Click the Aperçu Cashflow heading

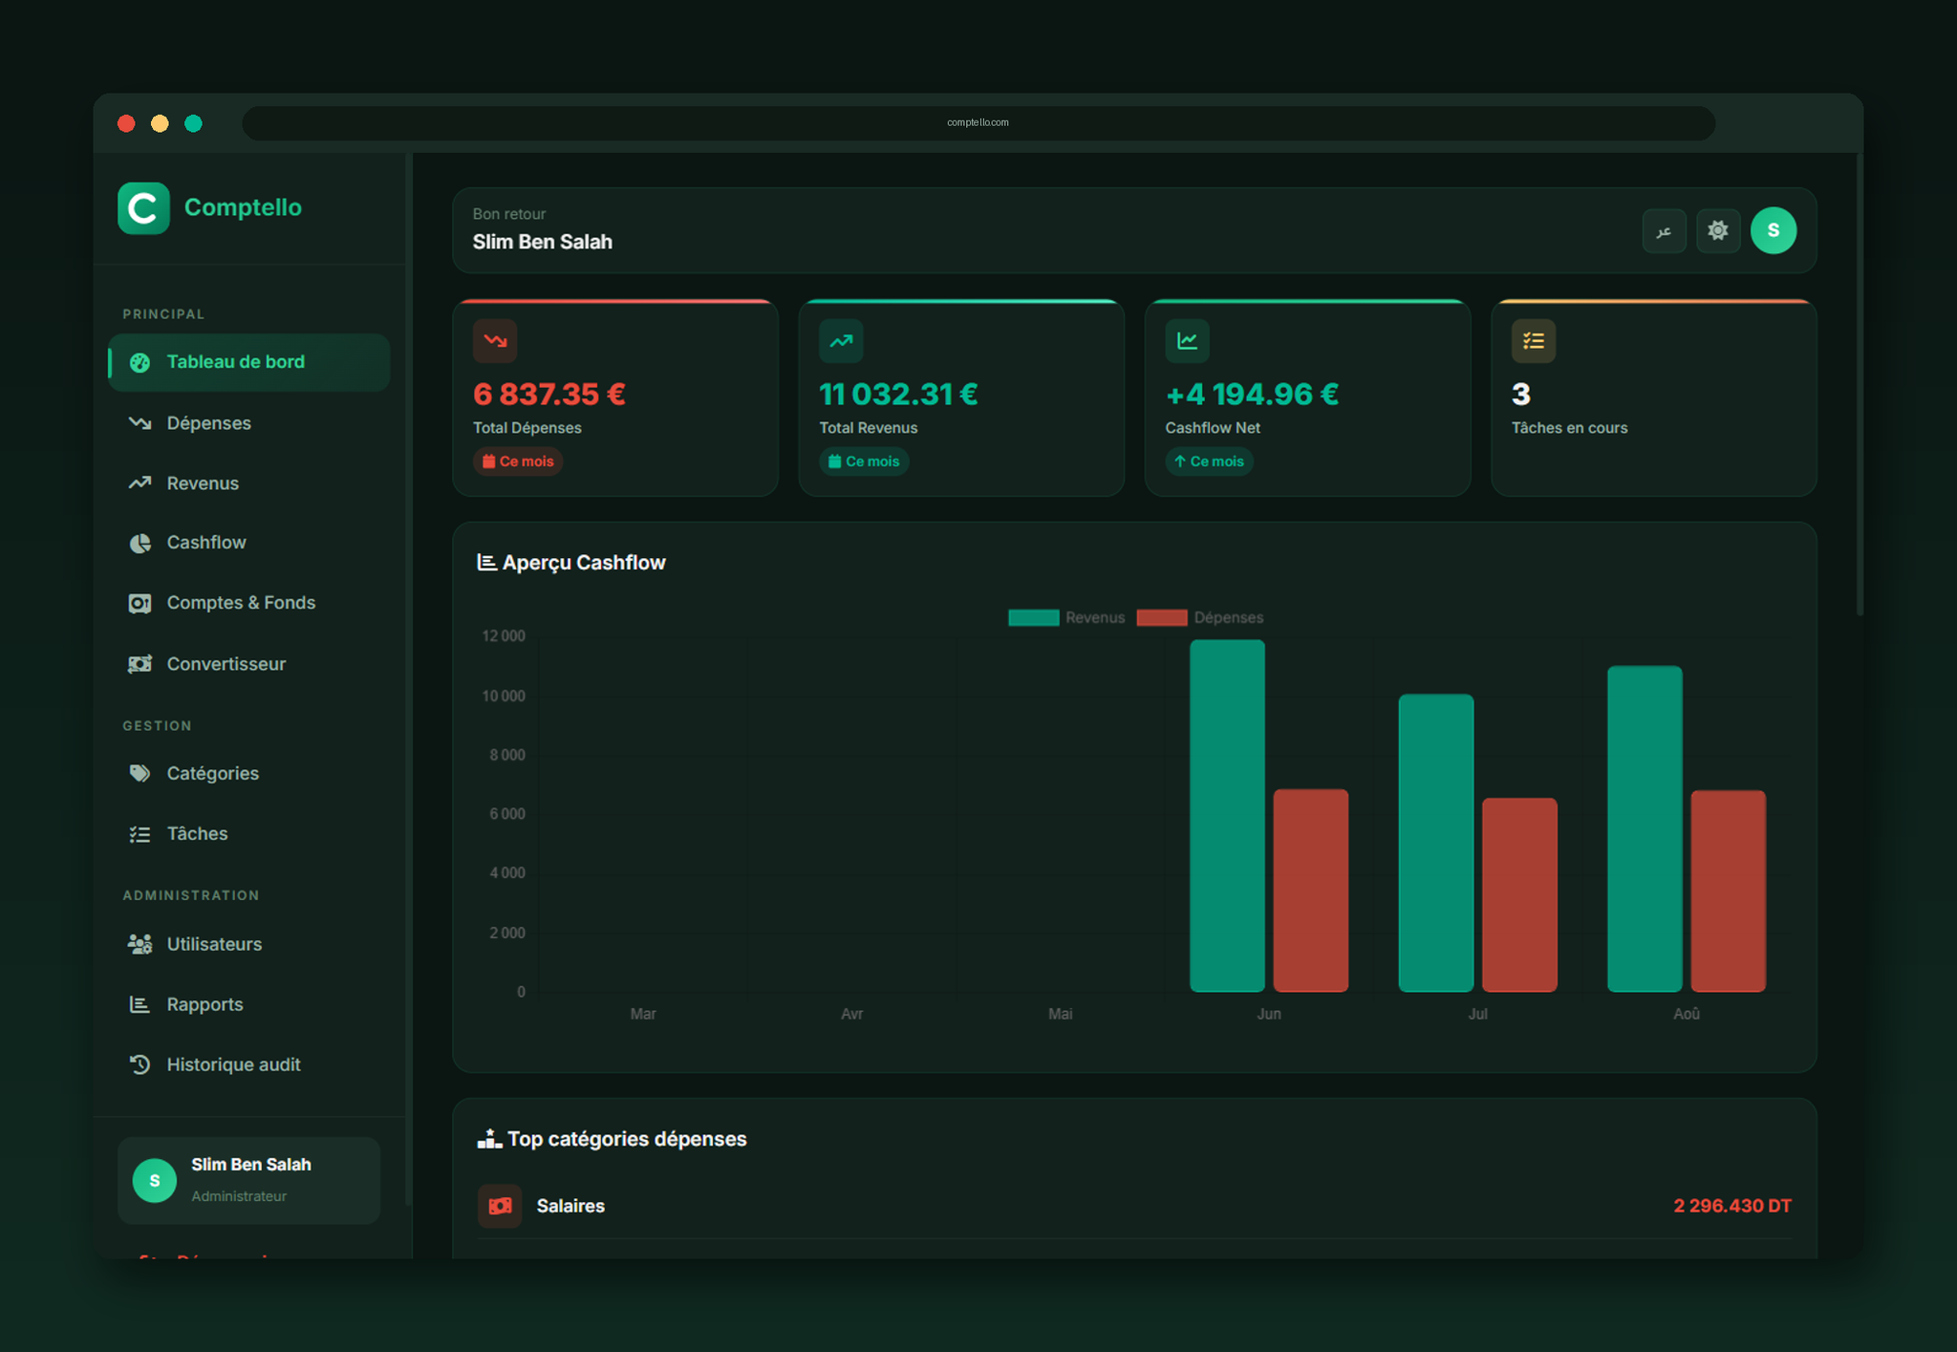point(584,563)
